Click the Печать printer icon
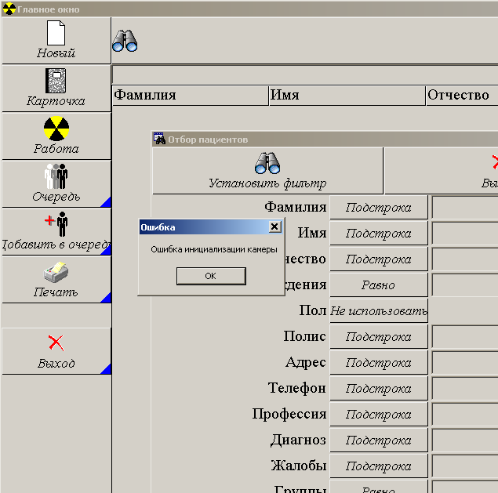498x493 pixels. tap(56, 274)
